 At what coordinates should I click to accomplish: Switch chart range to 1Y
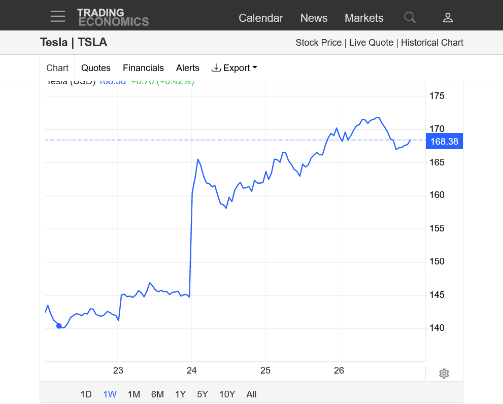point(180,394)
